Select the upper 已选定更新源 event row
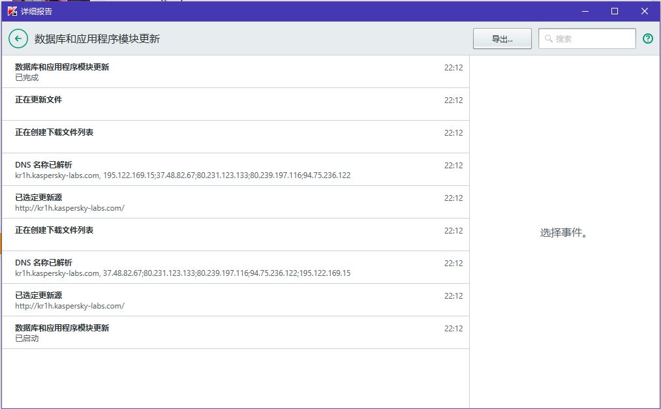This screenshot has height=409, width=661. (236, 202)
